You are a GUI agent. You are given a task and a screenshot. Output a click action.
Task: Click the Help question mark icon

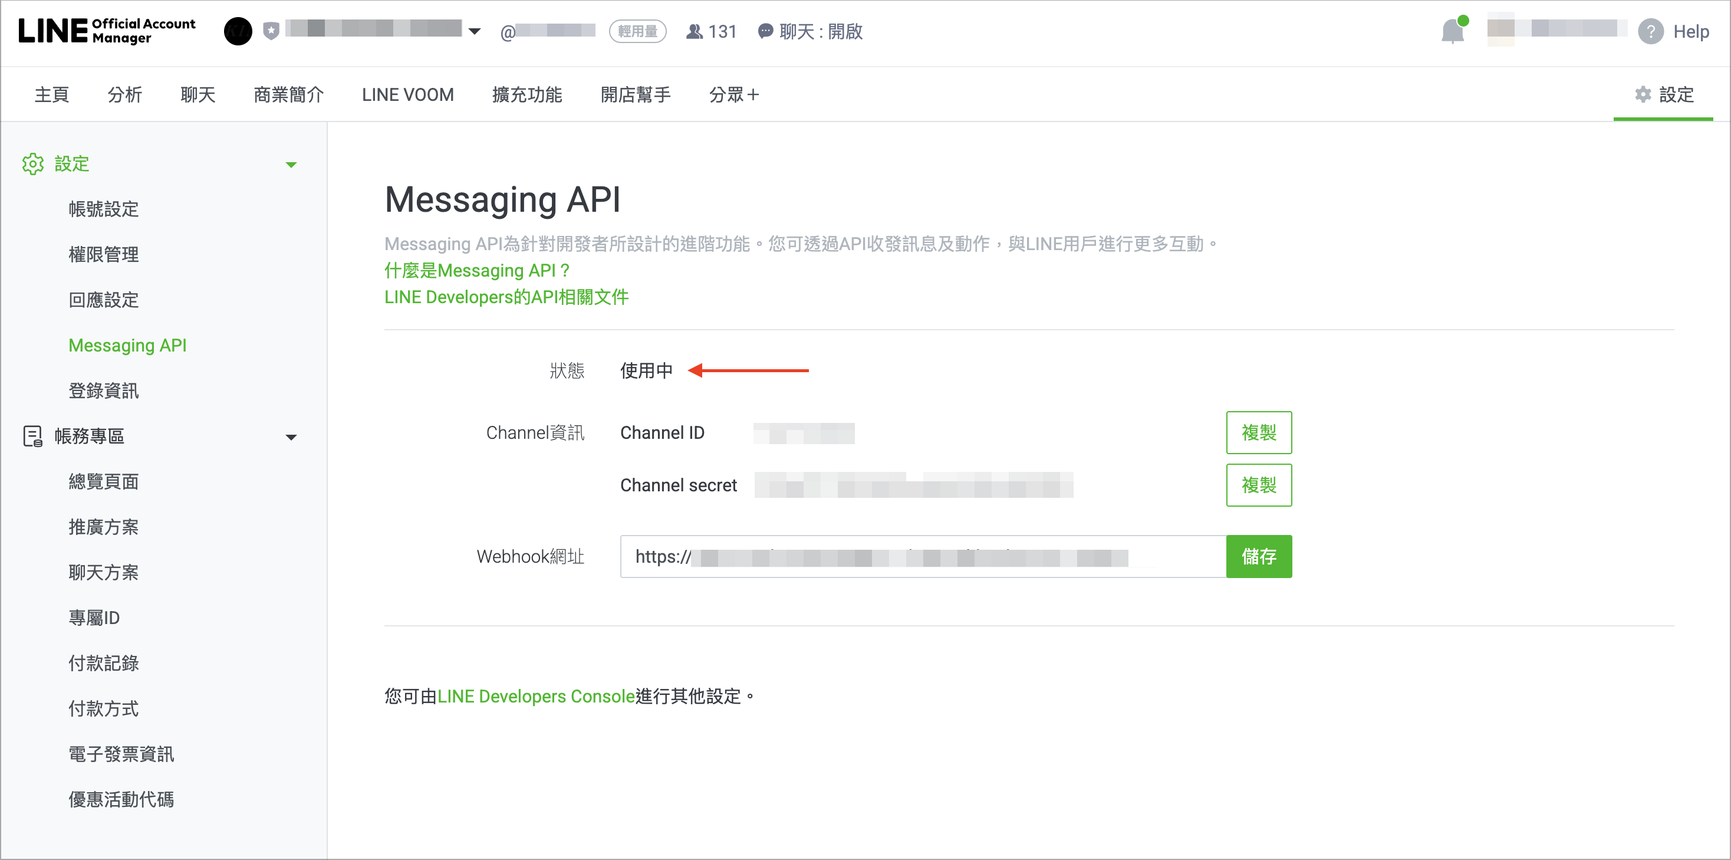click(1650, 31)
